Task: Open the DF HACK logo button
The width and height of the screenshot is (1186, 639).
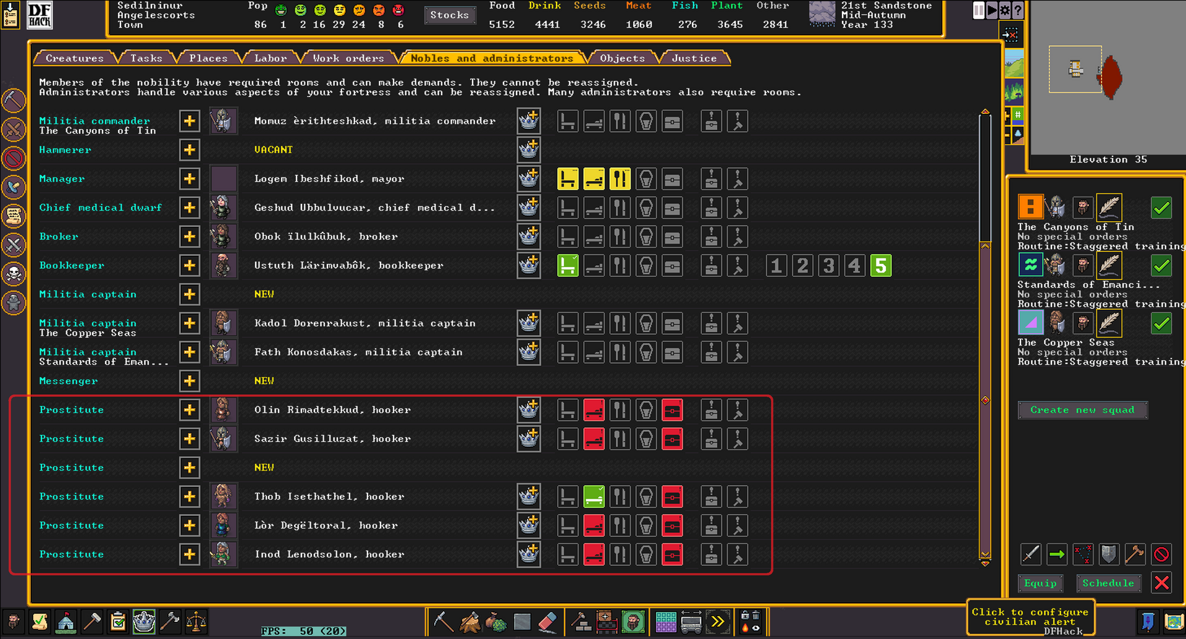Action: click(x=40, y=15)
